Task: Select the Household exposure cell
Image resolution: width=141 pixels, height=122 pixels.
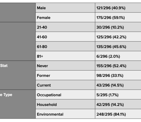Action: [x=65, y=104]
